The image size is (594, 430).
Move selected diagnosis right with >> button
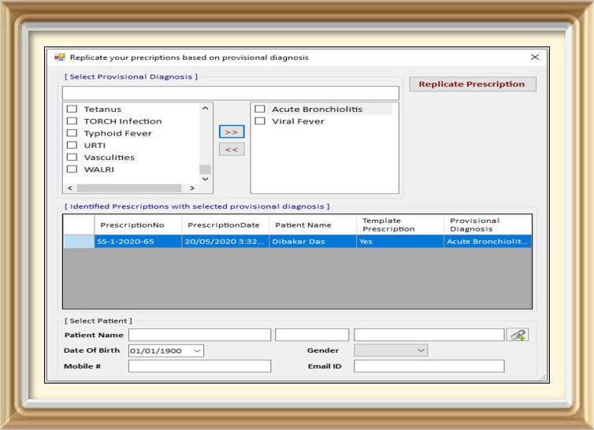point(232,132)
